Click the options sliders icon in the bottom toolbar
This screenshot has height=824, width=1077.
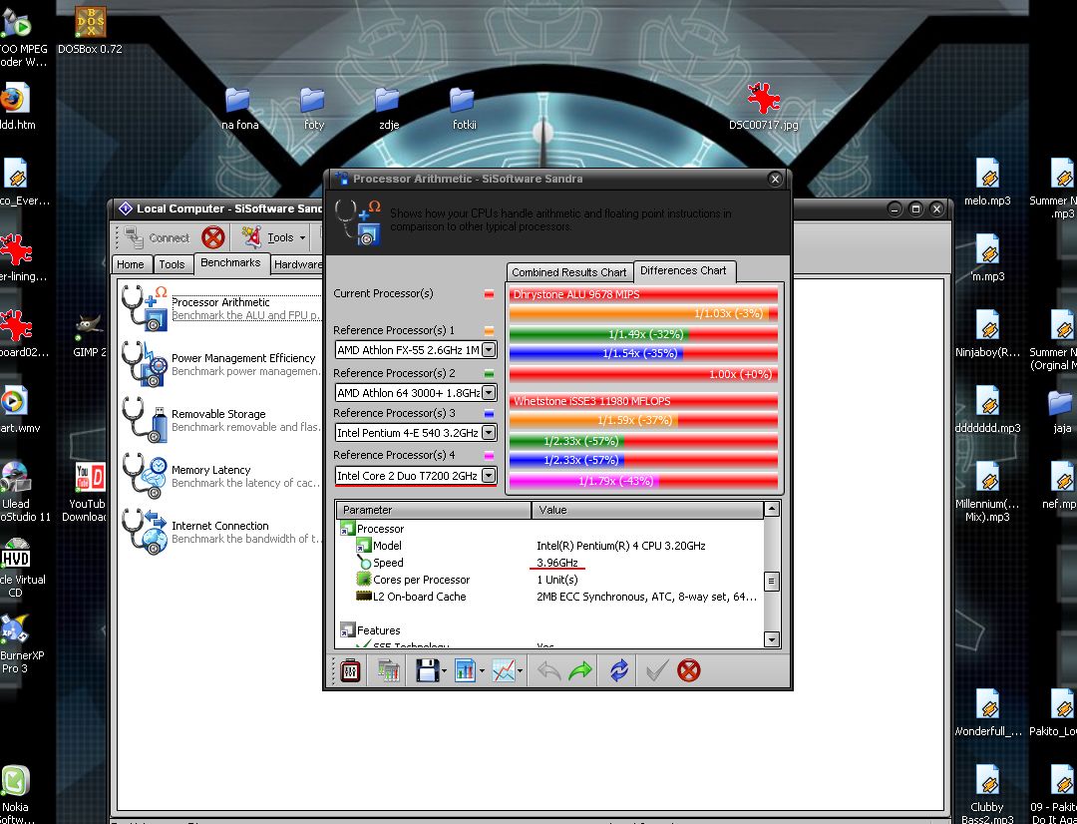click(350, 671)
